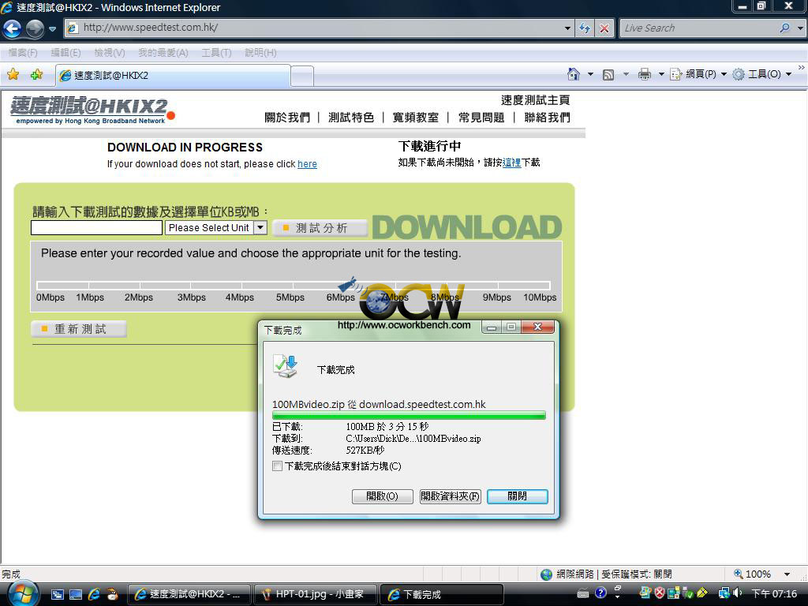Screen dimensions: 808x606
Task: Open the 檔案(F) menu
Action: tap(23, 53)
